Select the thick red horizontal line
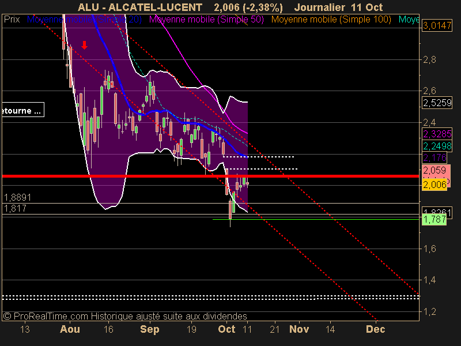 click(210, 176)
